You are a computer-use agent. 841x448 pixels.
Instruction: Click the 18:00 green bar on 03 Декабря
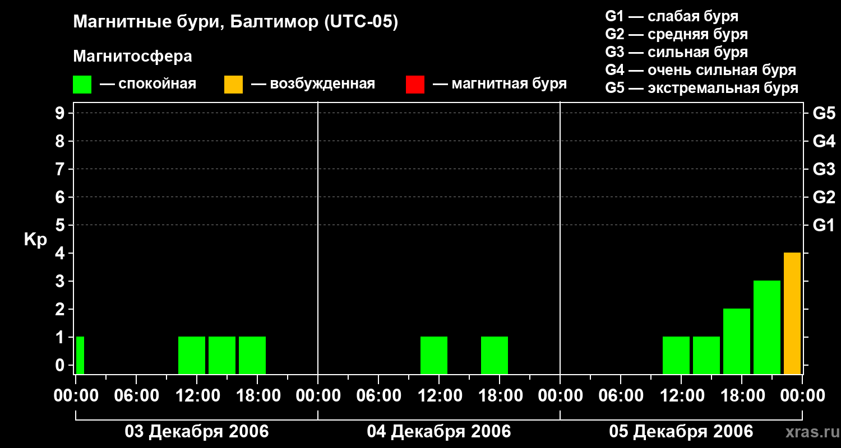coord(252,356)
